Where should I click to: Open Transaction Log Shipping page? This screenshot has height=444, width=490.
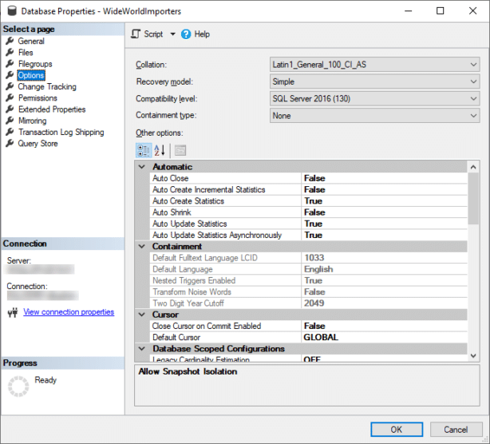[x=61, y=132]
